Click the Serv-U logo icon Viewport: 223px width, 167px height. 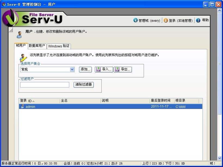[x=11, y=18]
